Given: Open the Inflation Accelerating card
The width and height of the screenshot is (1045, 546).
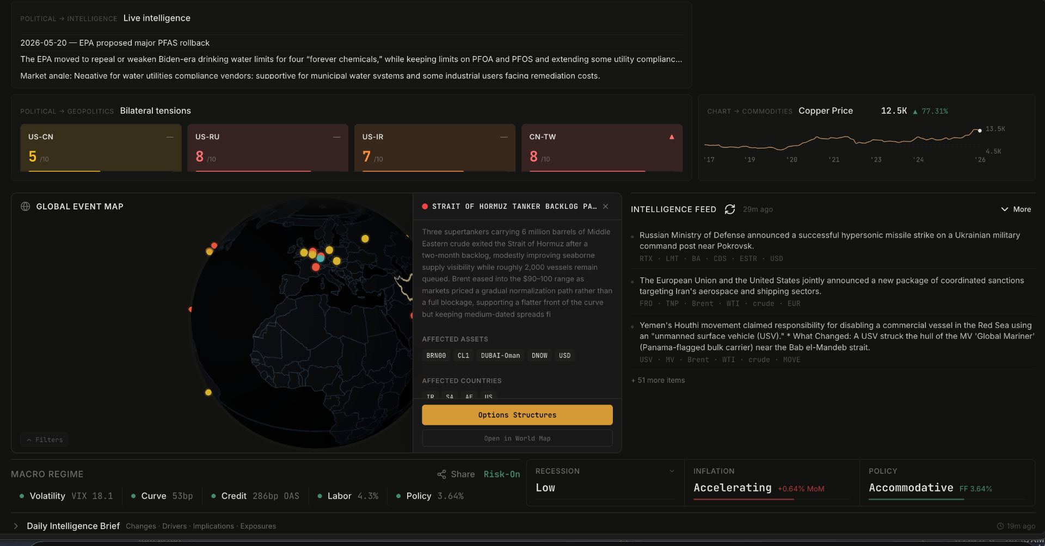Looking at the screenshot, I should [772, 483].
